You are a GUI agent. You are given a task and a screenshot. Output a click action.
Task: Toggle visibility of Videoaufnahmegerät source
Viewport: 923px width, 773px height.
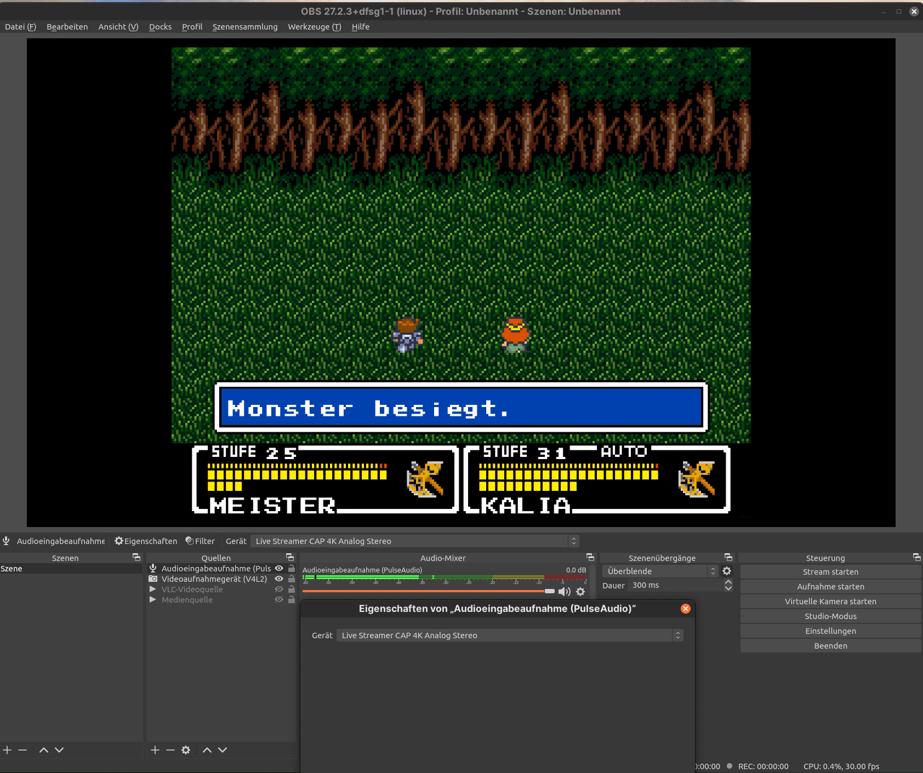[279, 579]
